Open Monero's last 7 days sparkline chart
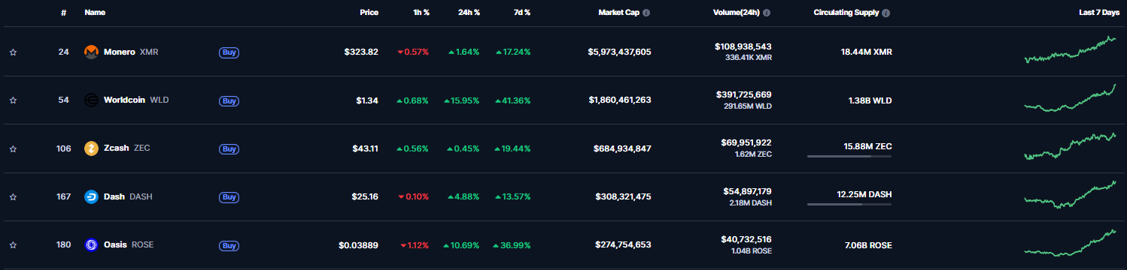The height and width of the screenshot is (270, 1127). 1070,50
